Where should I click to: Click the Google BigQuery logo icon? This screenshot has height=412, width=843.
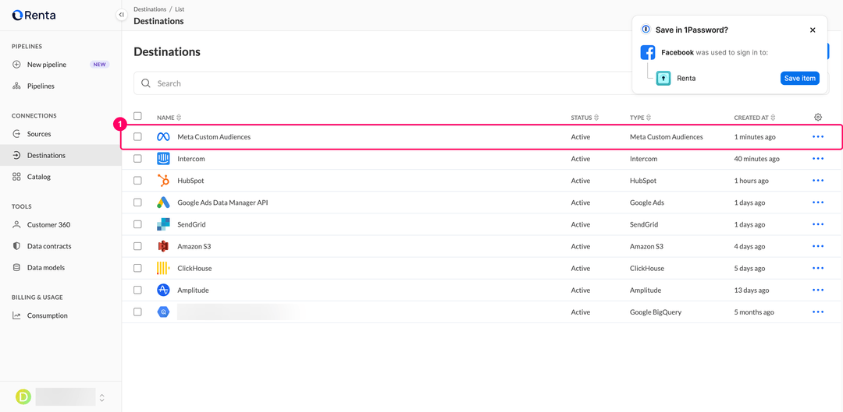click(163, 312)
